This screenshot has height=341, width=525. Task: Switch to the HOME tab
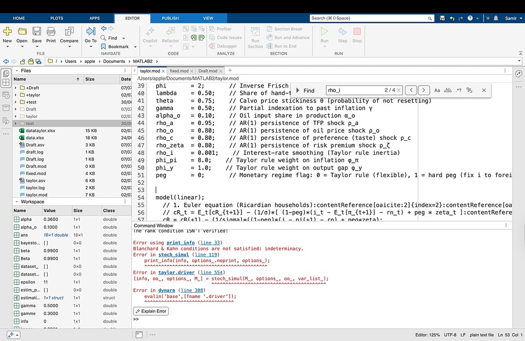[19, 18]
